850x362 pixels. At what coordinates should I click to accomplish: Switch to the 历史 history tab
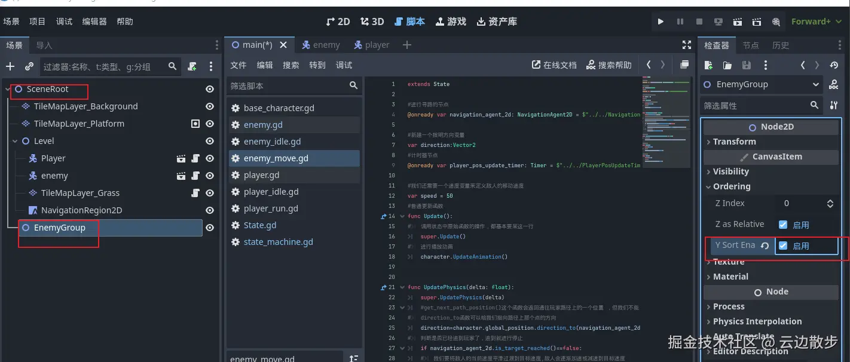[781, 45]
